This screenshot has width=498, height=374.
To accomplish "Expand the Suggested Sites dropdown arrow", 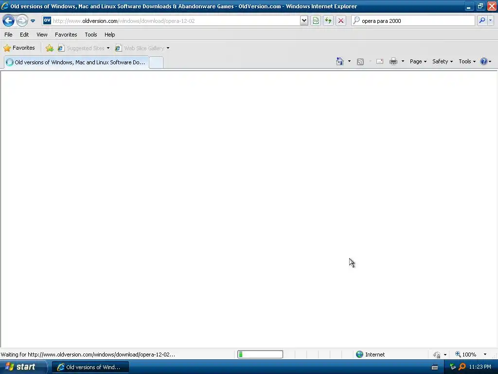I will 108,48.
